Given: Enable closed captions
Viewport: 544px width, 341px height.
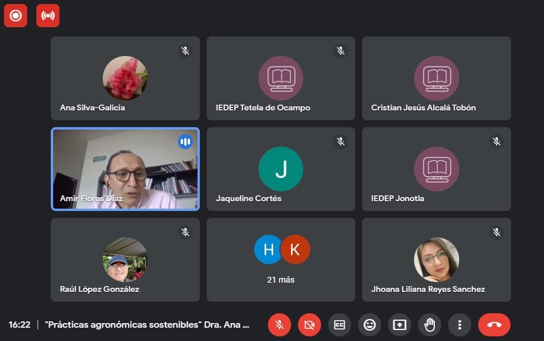Looking at the screenshot, I should coord(340,325).
